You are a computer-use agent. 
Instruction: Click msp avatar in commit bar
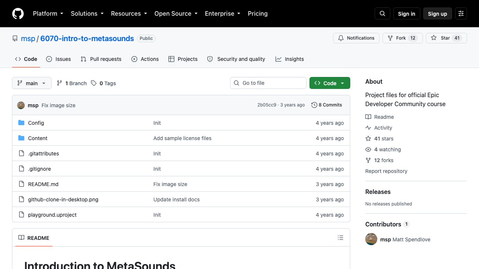[21, 105]
